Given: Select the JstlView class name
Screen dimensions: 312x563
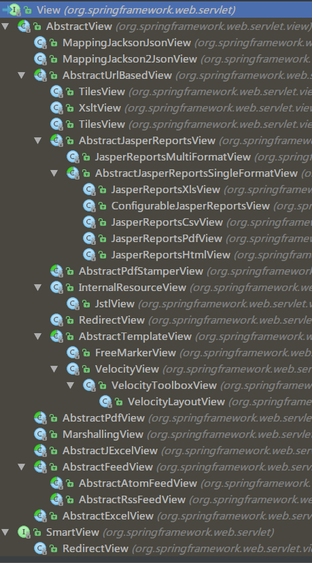Looking at the screenshot, I should [115, 304].
